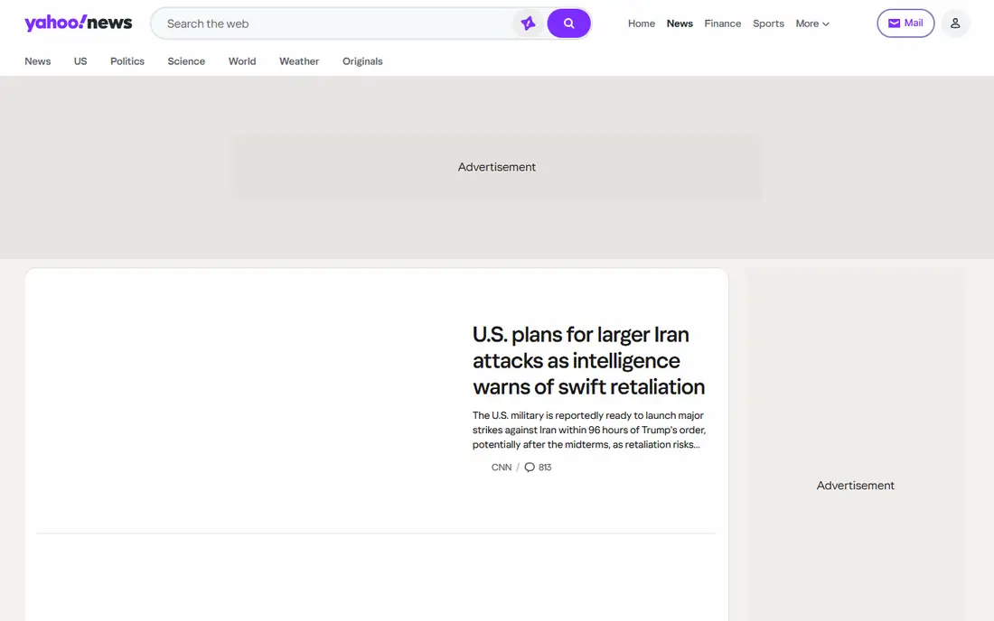Screen dimensions: 994x621
Task: Switch to the US section tab
Action: 80,61
